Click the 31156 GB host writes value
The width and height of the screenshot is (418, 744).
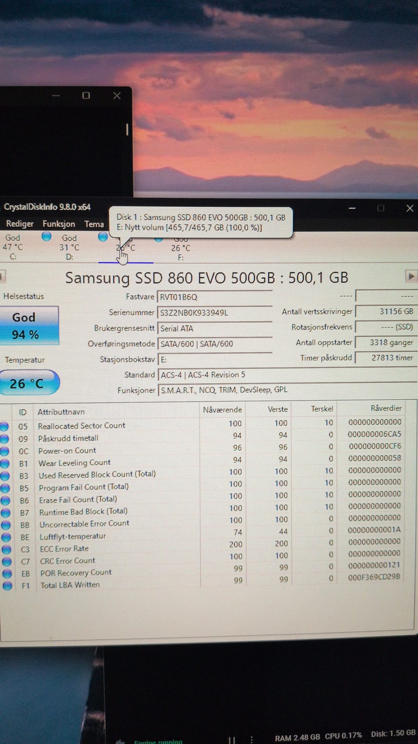pyautogui.click(x=386, y=311)
